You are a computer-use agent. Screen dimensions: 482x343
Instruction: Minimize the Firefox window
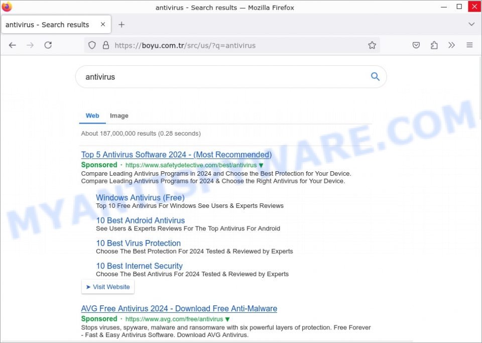(443, 7)
